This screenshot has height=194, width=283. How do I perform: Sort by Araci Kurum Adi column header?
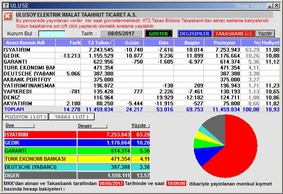coord(29,43)
